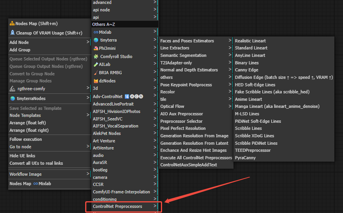Image resolution: width=343 pixels, height=213 pixels.
Task: Click the tinyterra globe icon
Action: point(96,40)
